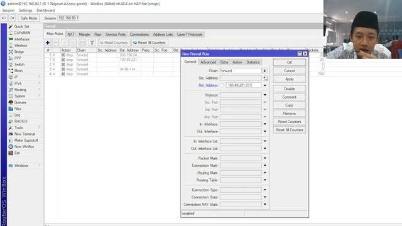This screenshot has width=402, height=226.
Task: Open New WinBox window
Action: tap(24, 146)
